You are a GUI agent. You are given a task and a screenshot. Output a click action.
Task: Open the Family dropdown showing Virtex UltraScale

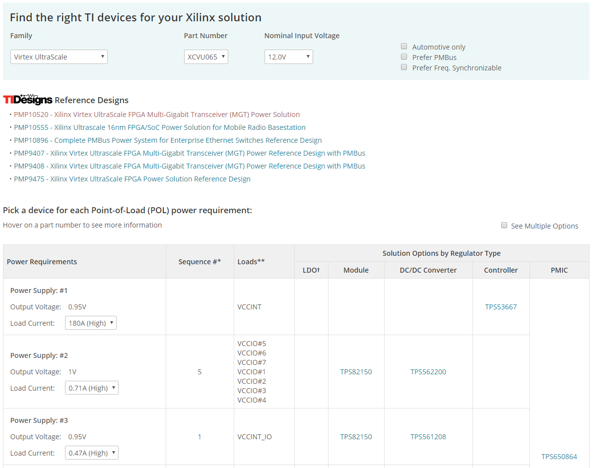tap(59, 57)
